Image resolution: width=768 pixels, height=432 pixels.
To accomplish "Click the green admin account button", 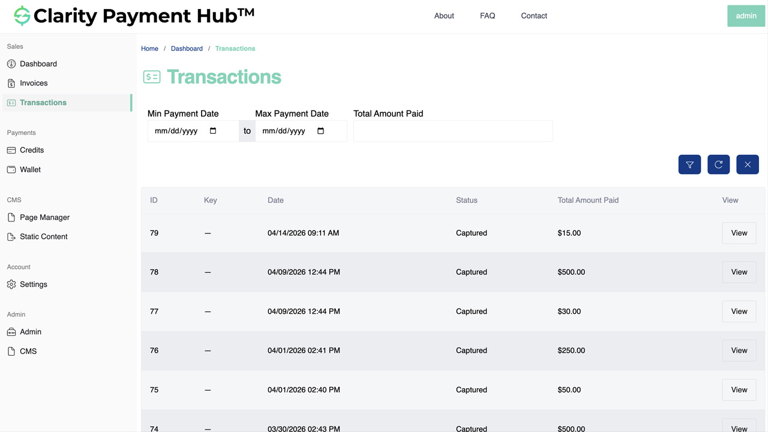I will point(745,16).
